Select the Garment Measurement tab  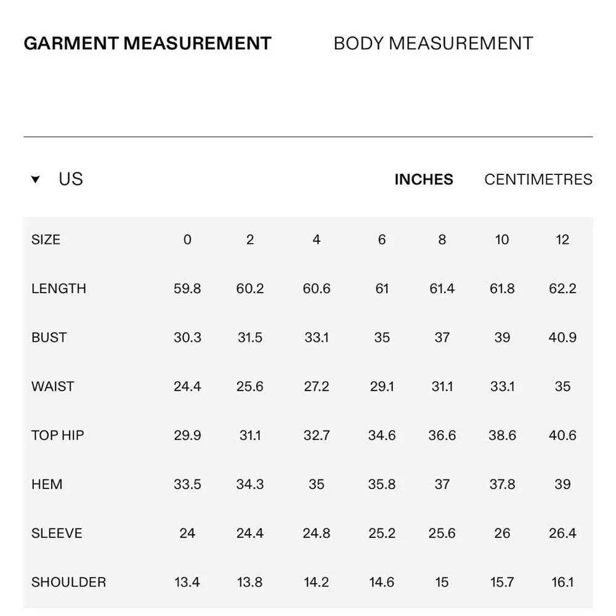click(x=147, y=44)
